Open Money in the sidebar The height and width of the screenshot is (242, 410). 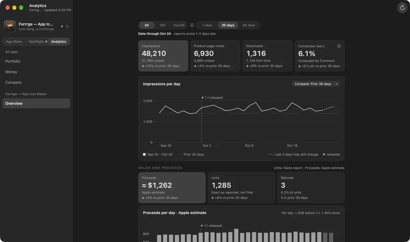point(36,72)
